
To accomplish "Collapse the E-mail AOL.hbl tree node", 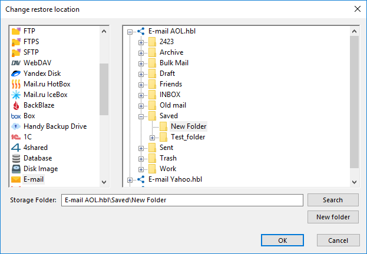I will point(130,32).
